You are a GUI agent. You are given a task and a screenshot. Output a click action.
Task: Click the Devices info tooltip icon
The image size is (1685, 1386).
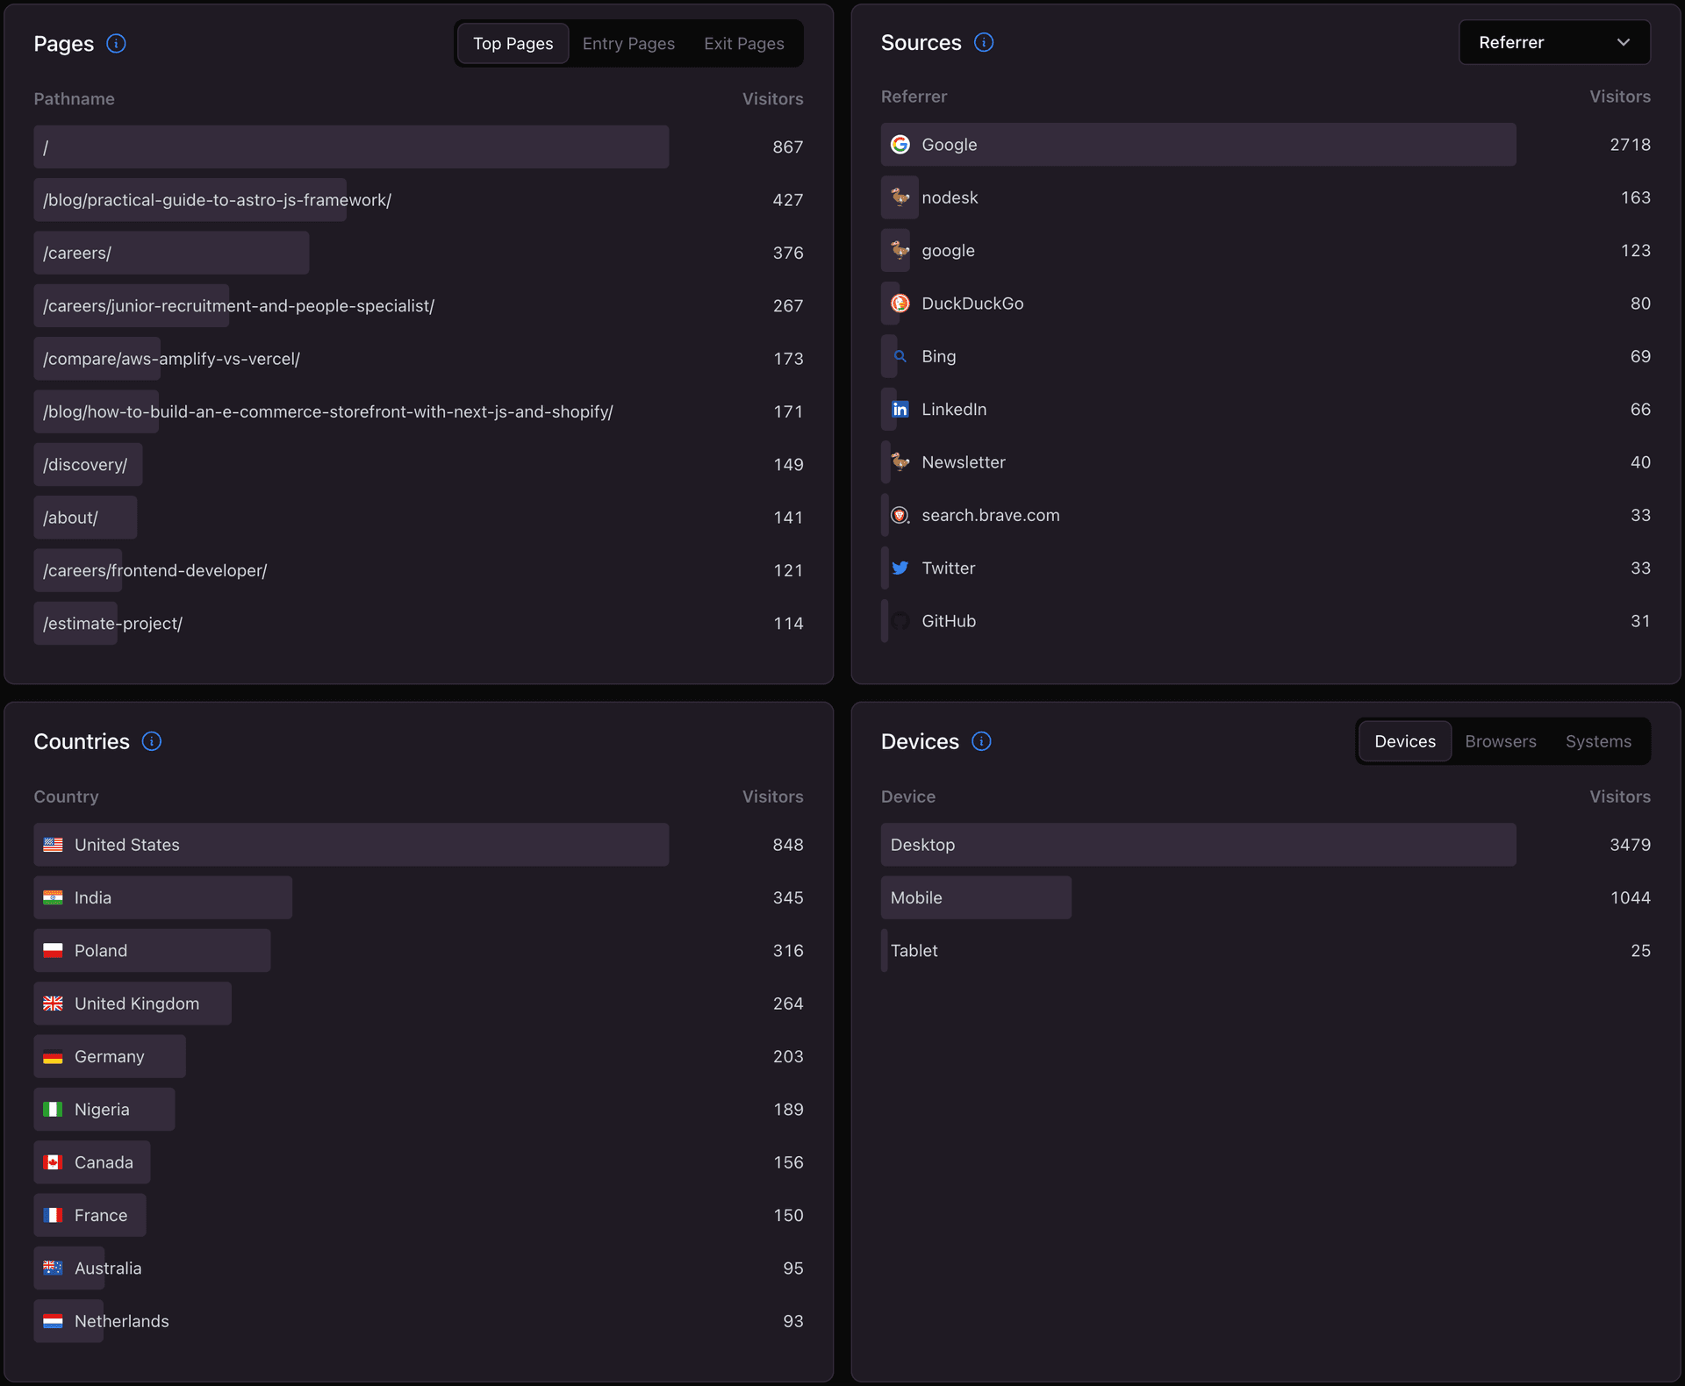(979, 741)
